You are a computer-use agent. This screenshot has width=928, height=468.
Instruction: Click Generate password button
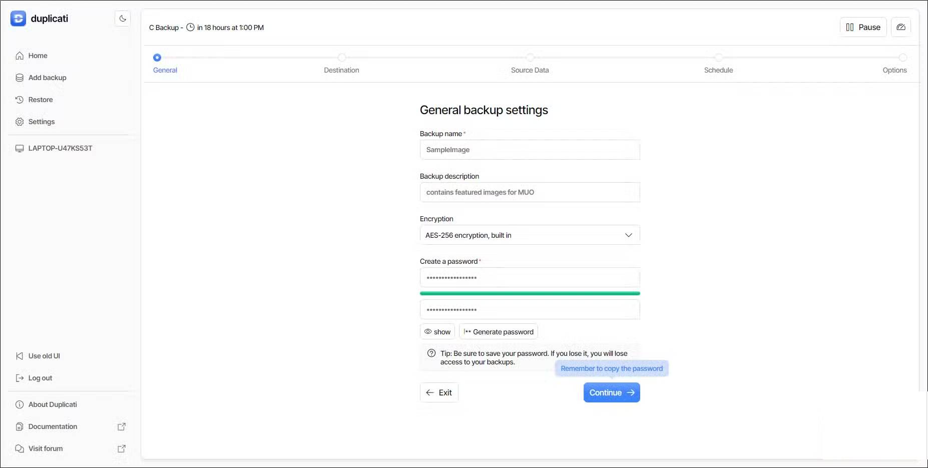click(498, 332)
